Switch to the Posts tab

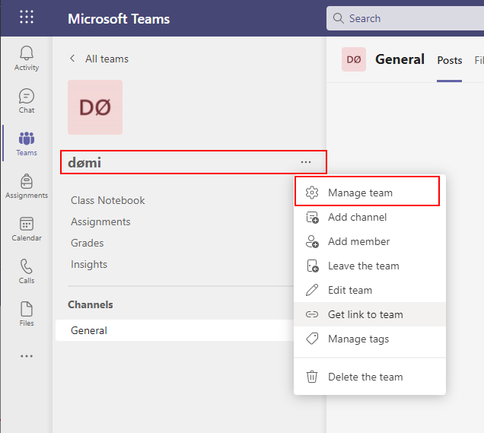450,60
